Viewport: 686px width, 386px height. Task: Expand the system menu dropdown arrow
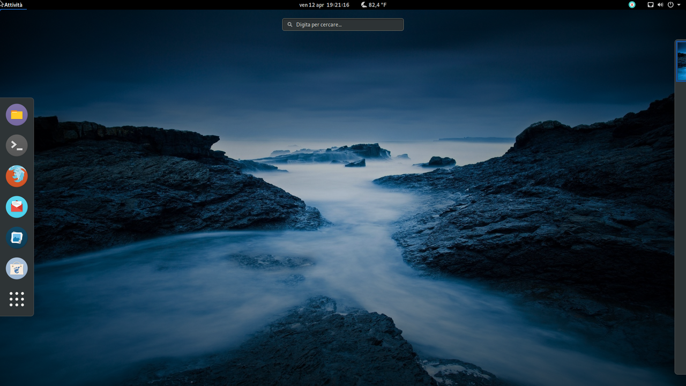pyautogui.click(x=679, y=5)
